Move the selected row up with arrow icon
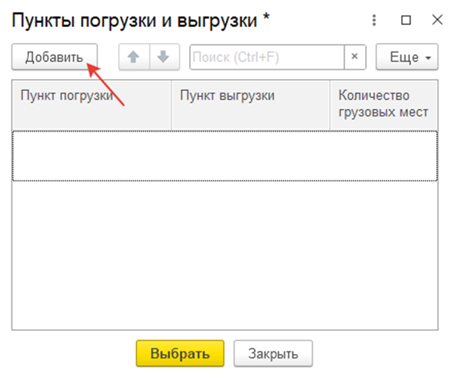The width and height of the screenshot is (456, 379). (134, 57)
